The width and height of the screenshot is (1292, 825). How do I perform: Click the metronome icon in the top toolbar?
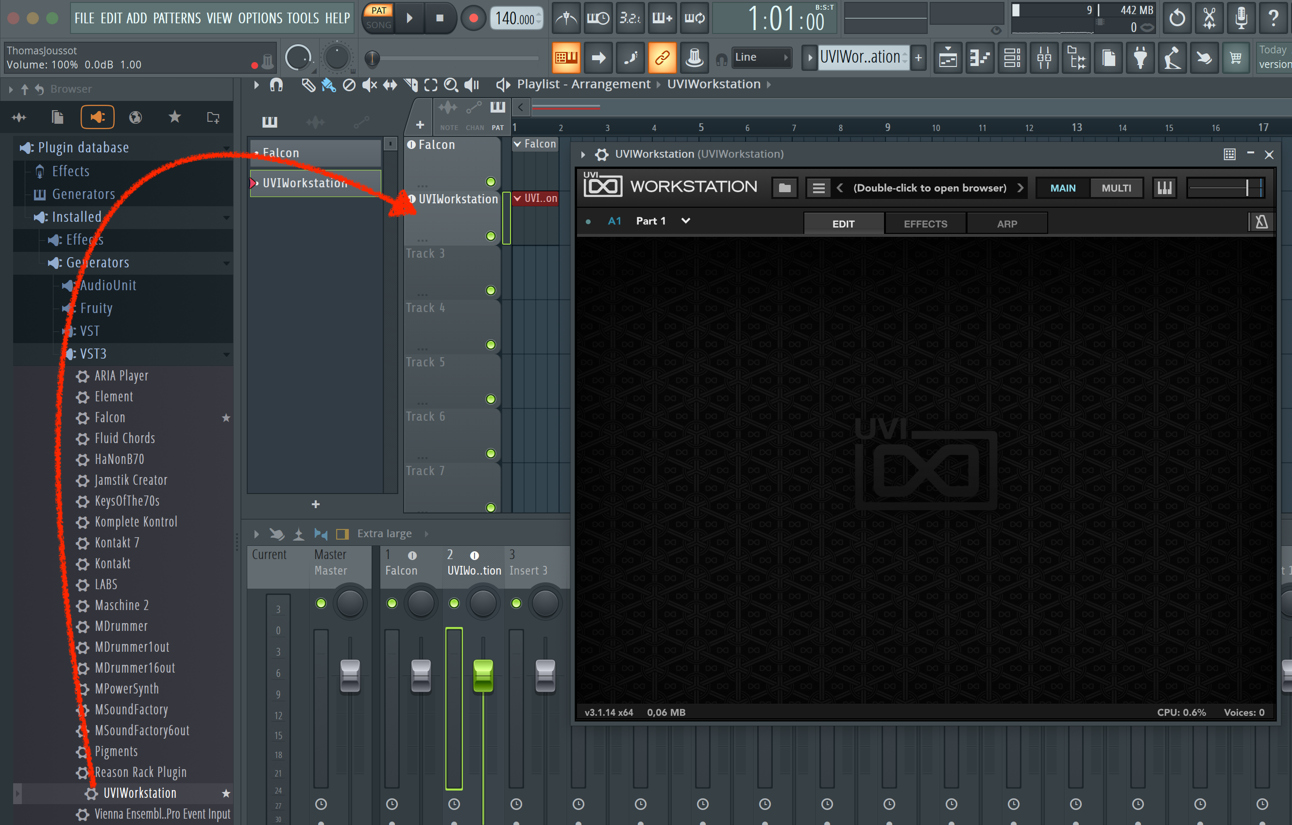click(x=566, y=18)
